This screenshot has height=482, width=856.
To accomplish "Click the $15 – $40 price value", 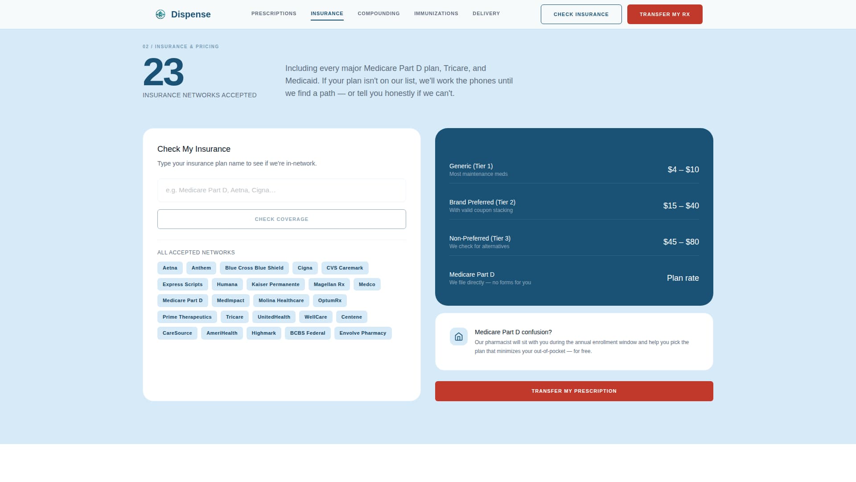I will (681, 206).
